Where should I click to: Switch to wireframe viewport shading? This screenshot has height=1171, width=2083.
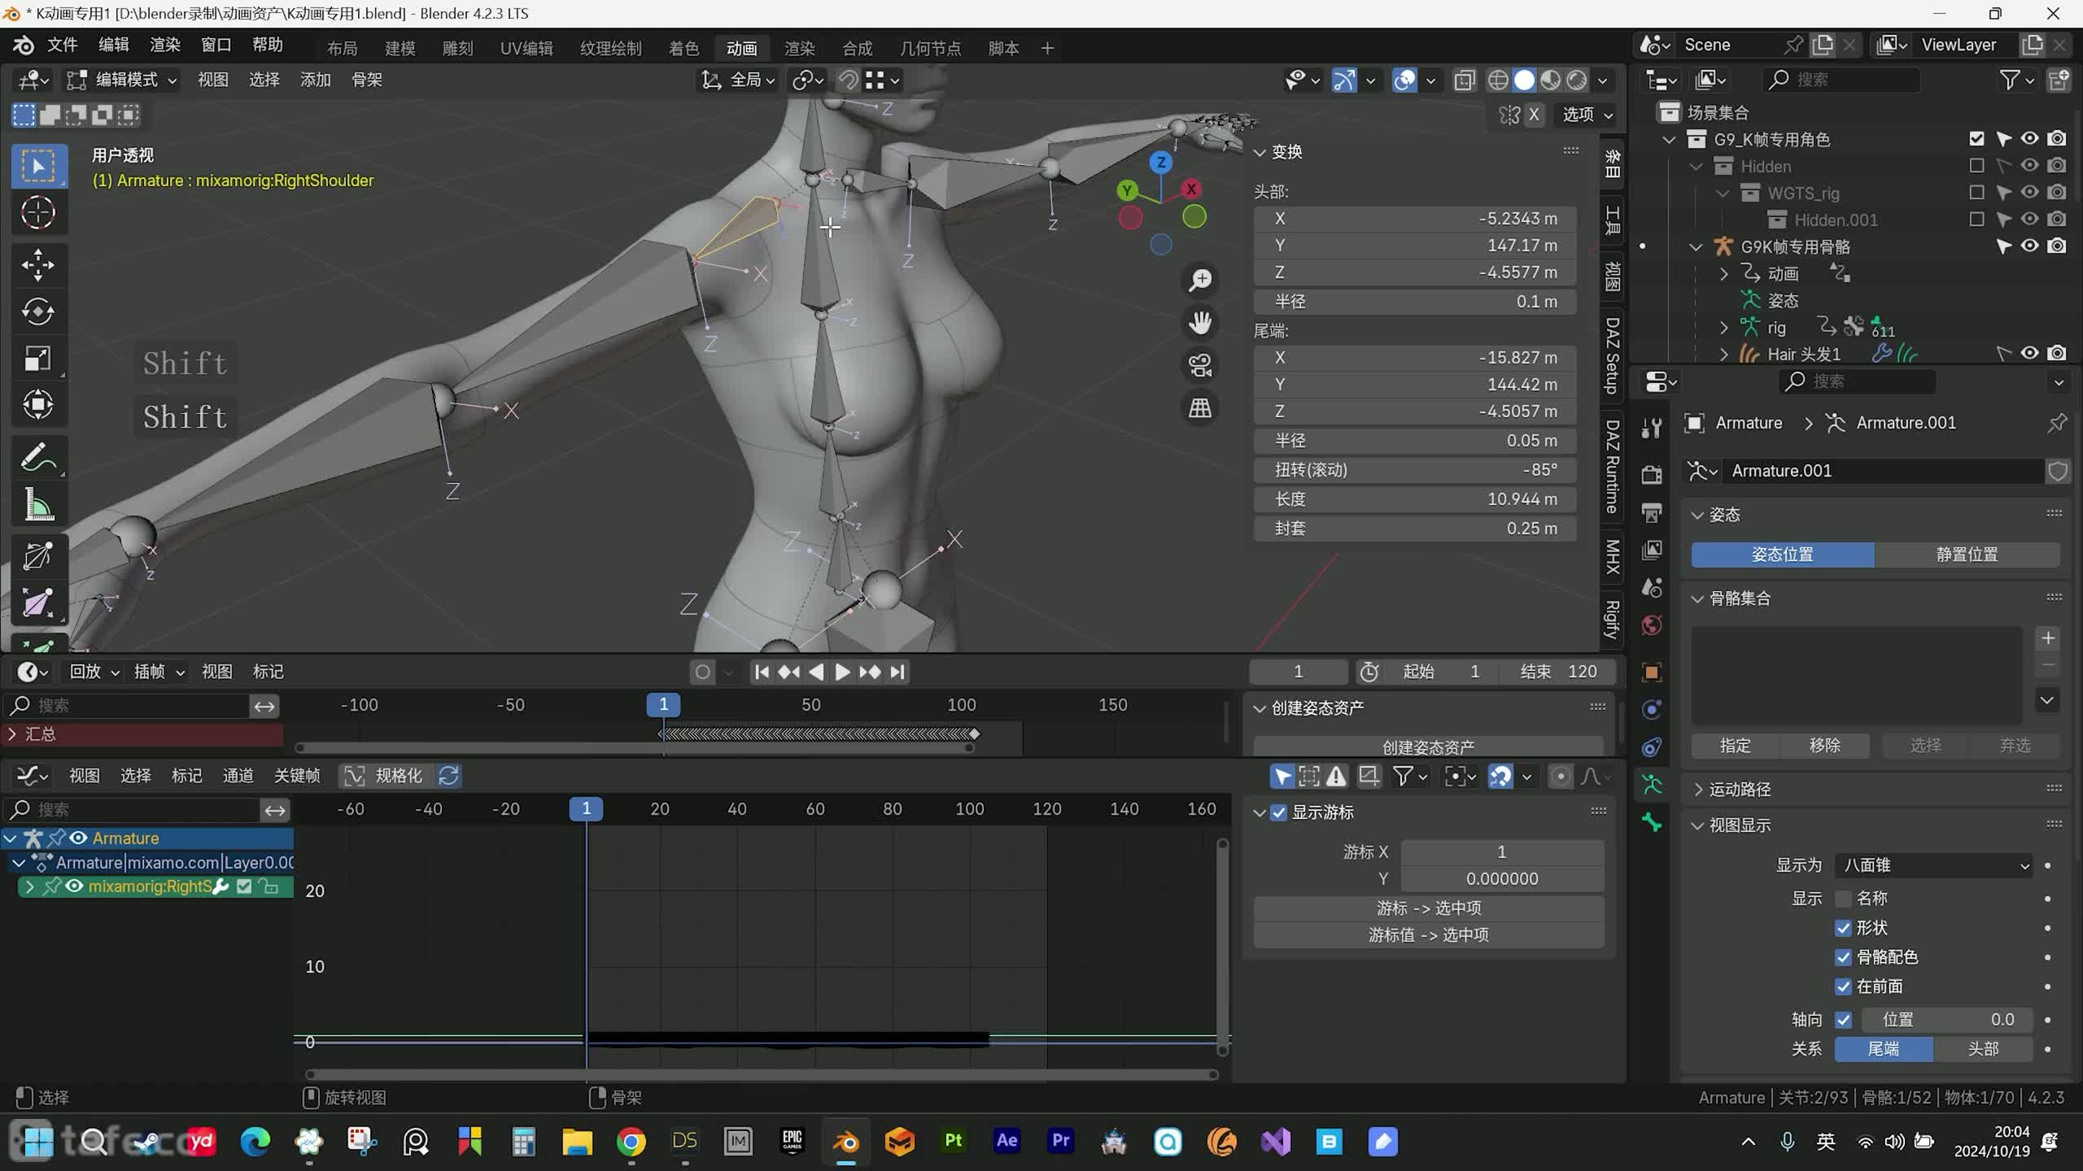pos(1498,80)
